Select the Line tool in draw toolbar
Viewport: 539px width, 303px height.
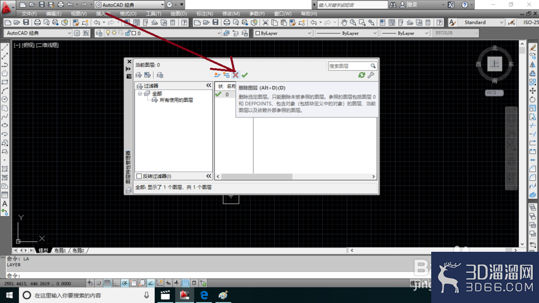point(5,47)
